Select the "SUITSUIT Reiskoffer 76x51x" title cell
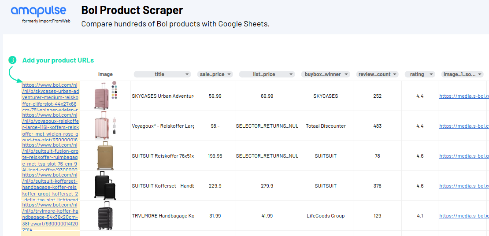Viewport: 489px width, 236px height. pyautogui.click(x=162, y=156)
